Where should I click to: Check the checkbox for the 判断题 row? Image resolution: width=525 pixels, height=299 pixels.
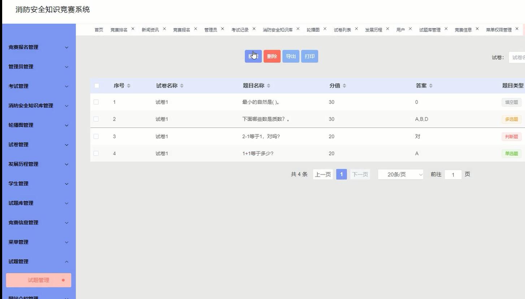(96, 136)
